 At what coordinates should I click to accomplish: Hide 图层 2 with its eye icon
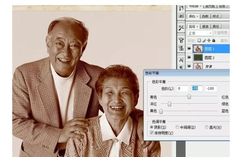point(189,57)
